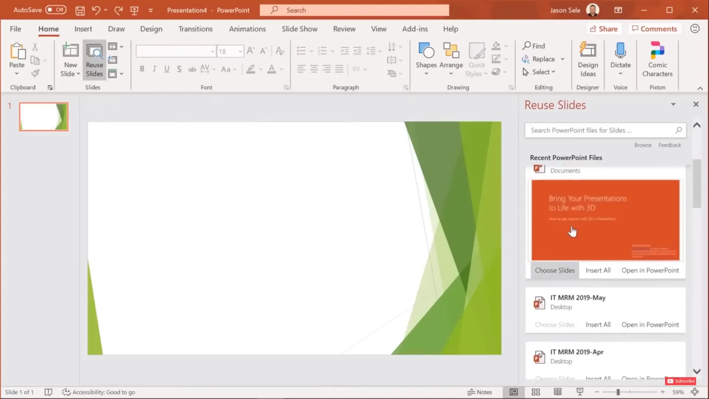Open Customize Quick Access Toolbar dropdown
The width and height of the screenshot is (709, 399).
pos(151,10)
